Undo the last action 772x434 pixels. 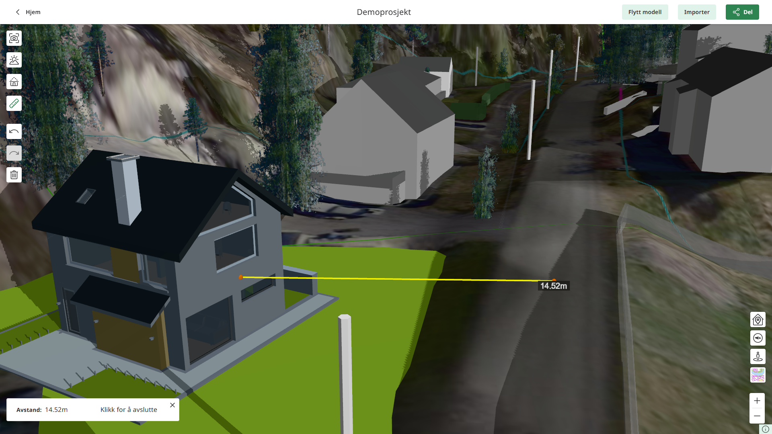point(14,131)
